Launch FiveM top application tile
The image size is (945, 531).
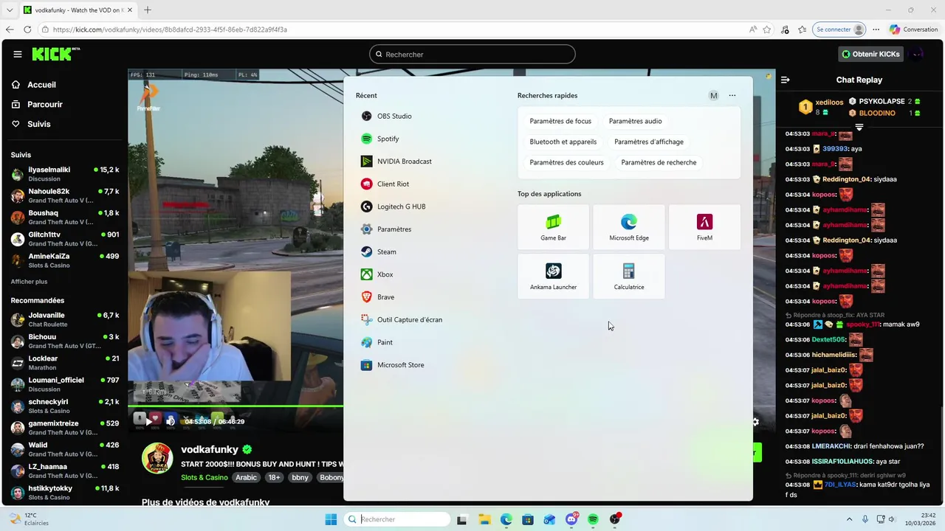704,227
